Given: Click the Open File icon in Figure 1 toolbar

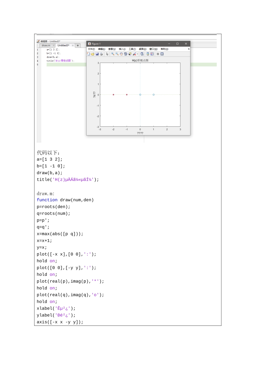Looking at the screenshot, I should (x=93, y=54).
